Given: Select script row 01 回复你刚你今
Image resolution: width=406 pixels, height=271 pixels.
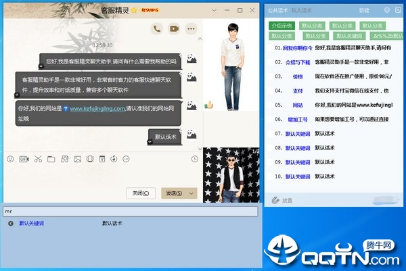Looking at the screenshot, I should (x=334, y=48).
